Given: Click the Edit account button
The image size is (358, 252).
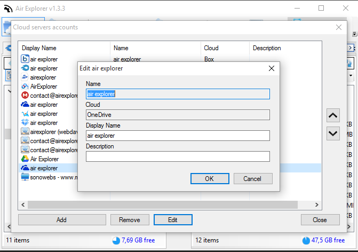Looking at the screenshot, I should click(173, 219).
